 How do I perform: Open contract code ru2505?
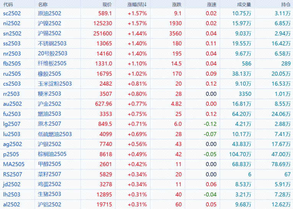tap(12, 74)
